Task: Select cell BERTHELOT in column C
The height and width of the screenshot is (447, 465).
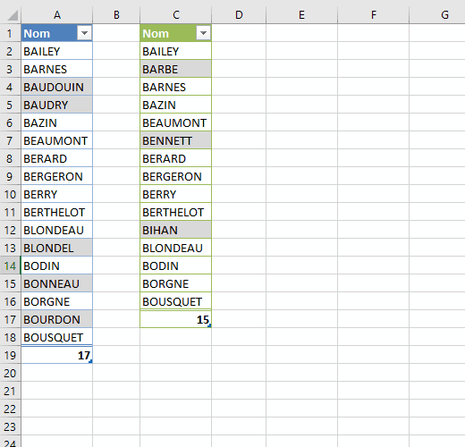Action: point(176,212)
